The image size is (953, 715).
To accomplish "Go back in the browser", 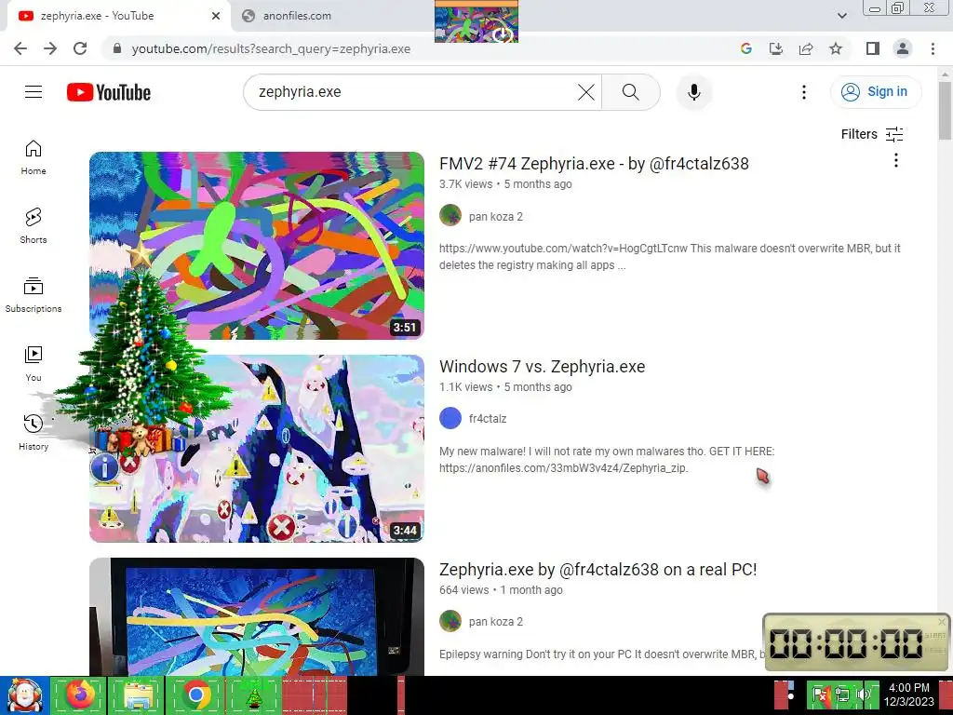I will click(20, 48).
